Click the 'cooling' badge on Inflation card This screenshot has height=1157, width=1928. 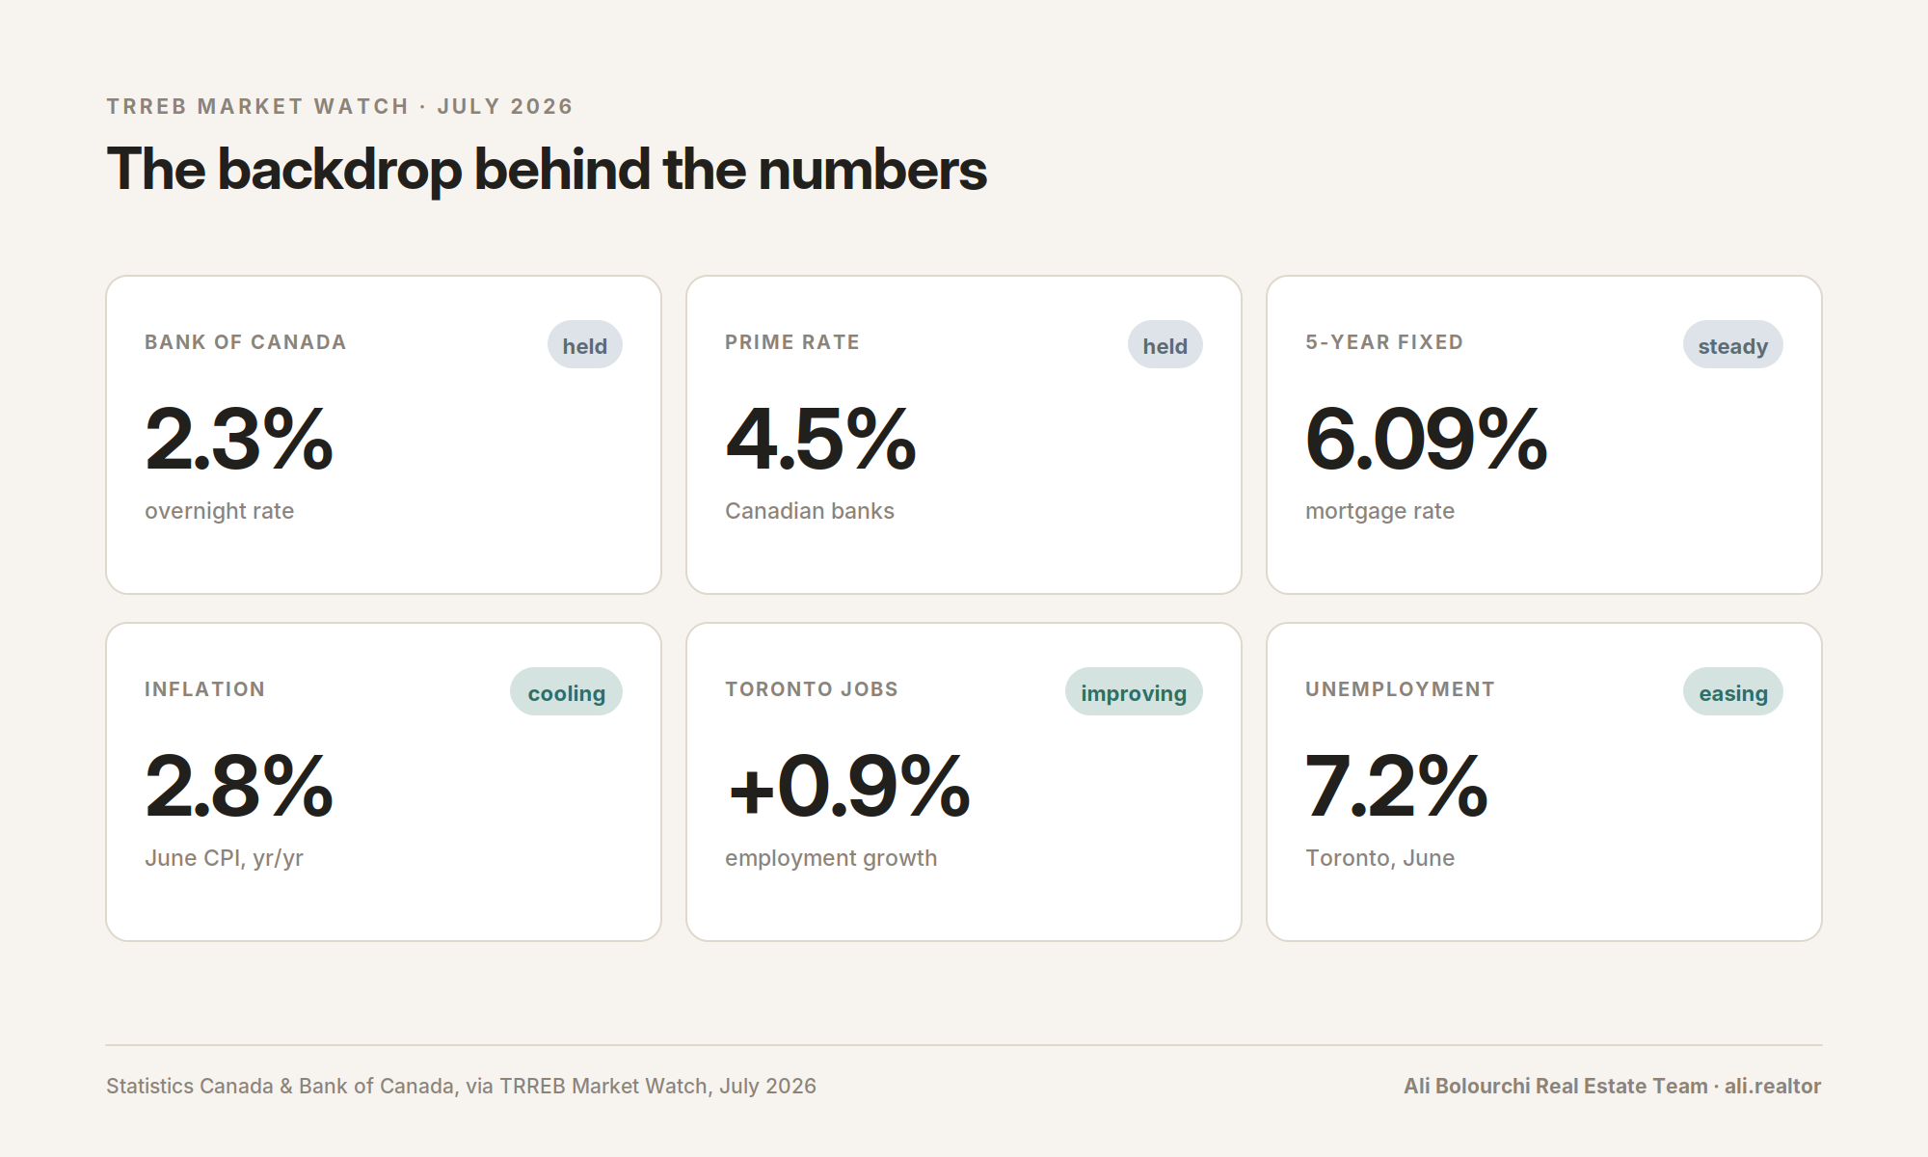point(566,691)
